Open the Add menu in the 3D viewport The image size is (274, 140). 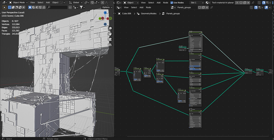[48, 3]
